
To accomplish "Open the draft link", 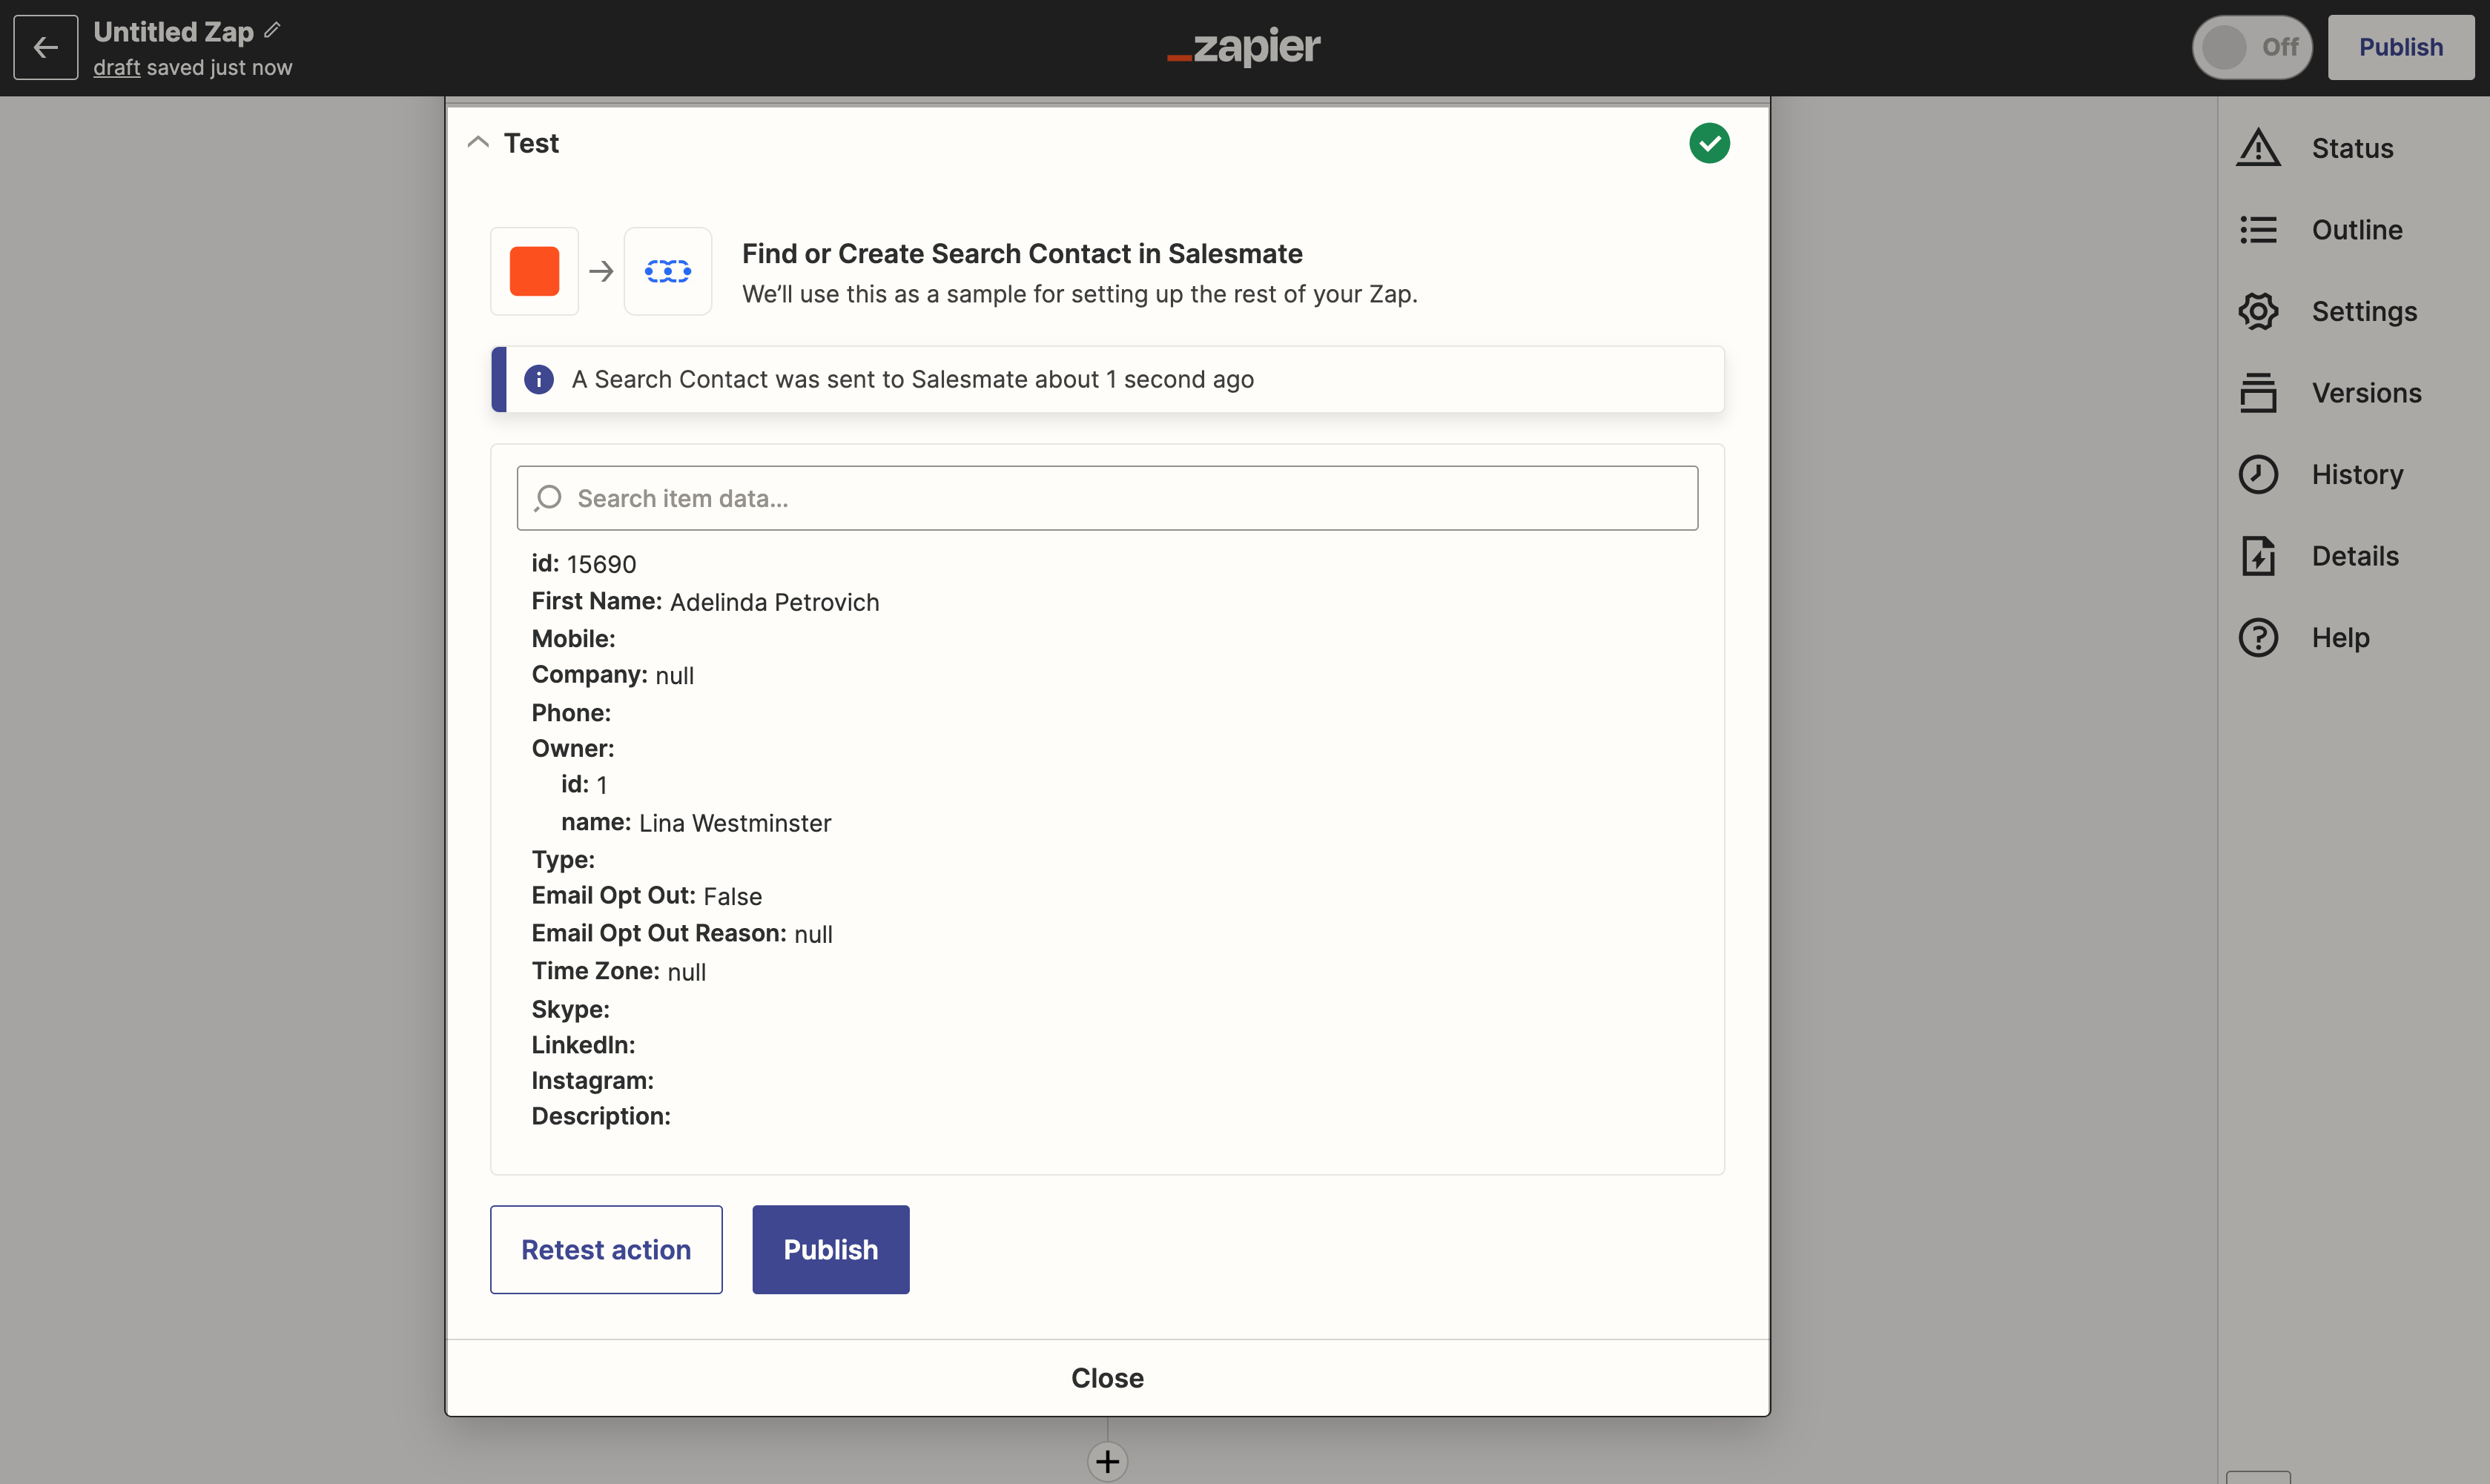I will [116, 68].
